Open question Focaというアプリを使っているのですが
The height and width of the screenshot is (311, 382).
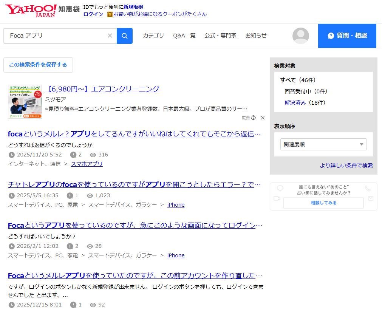(135, 226)
